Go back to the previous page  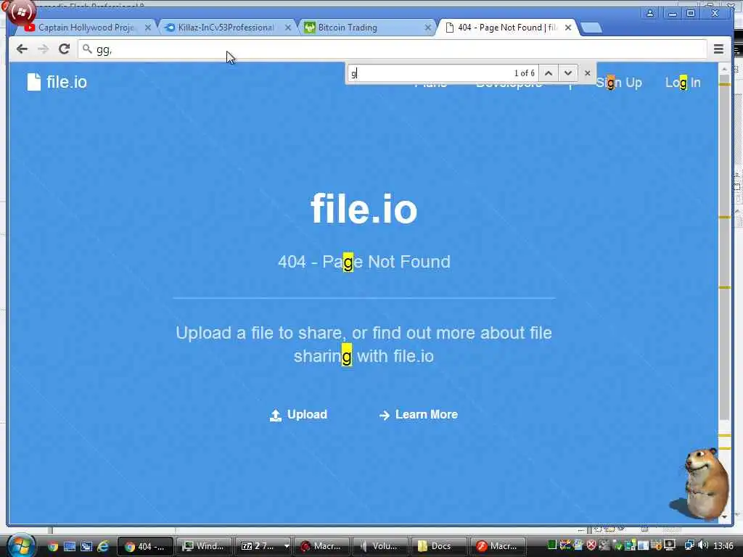click(22, 49)
